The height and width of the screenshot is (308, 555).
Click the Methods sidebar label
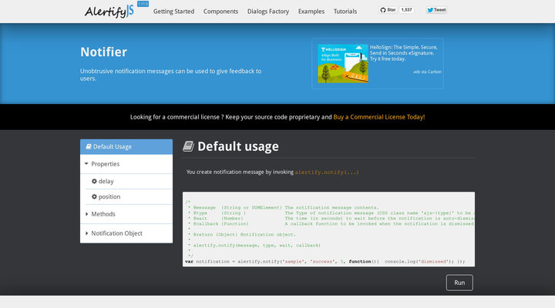click(x=103, y=214)
